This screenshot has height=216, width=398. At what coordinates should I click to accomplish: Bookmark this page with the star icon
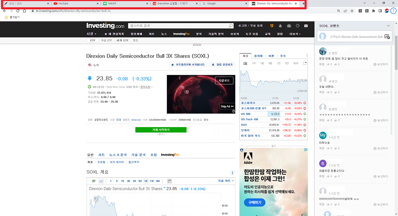(352, 11)
